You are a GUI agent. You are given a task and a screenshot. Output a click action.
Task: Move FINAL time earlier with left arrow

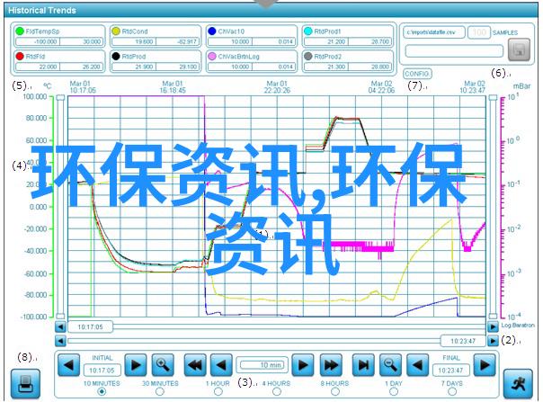point(418,365)
